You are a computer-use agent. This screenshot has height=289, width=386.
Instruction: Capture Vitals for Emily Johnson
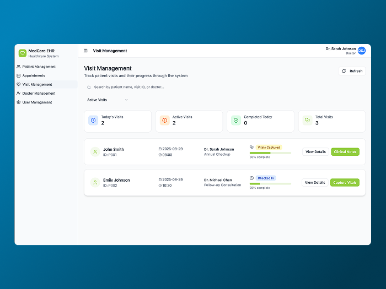(x=345, y=182)
